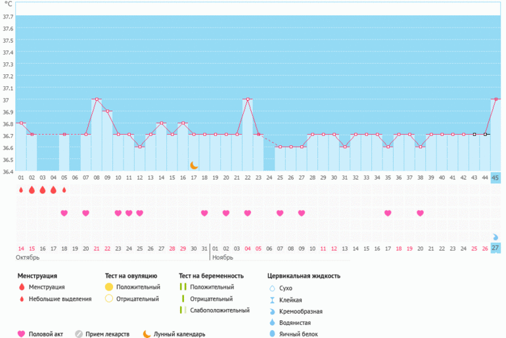Click the grey Прием лекарств legend icon

tap(79, 333)
